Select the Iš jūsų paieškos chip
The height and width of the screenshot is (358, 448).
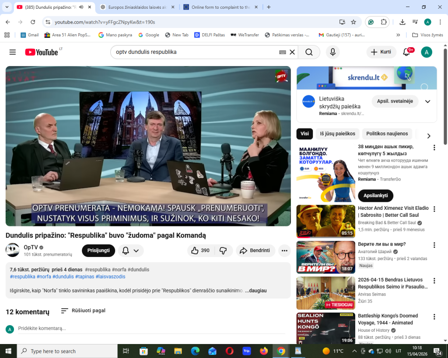point(337,134)
